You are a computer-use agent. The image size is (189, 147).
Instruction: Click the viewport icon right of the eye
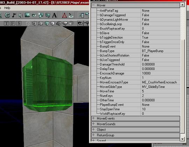86,23
